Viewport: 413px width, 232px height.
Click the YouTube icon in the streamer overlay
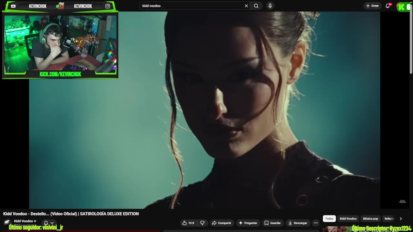coord(13,6)
